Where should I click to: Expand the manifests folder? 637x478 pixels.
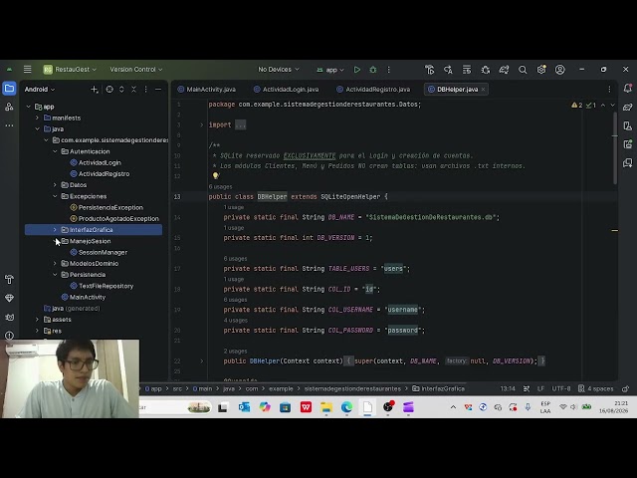(37, 118)
